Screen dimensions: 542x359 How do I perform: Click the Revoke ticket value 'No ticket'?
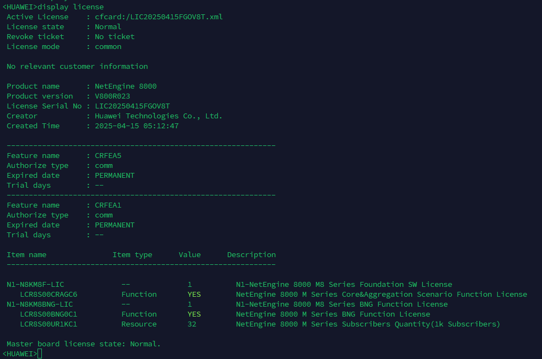(115, 36)
